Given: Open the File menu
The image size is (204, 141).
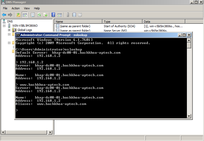Looking at the screenshot, I should click(5, 8).
